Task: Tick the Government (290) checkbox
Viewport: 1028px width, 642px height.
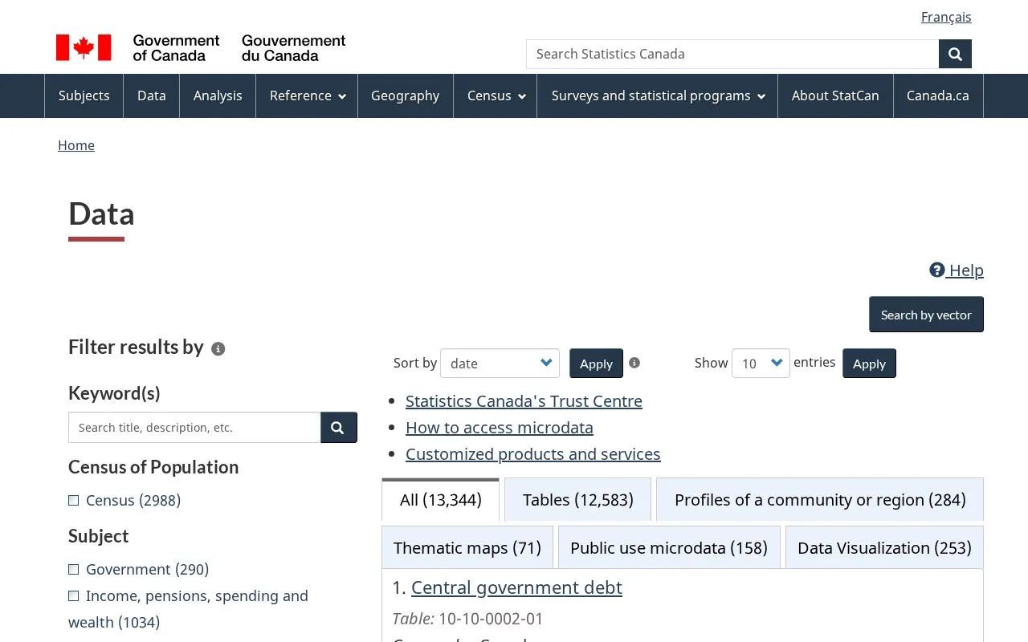Action: click(74, 570)
